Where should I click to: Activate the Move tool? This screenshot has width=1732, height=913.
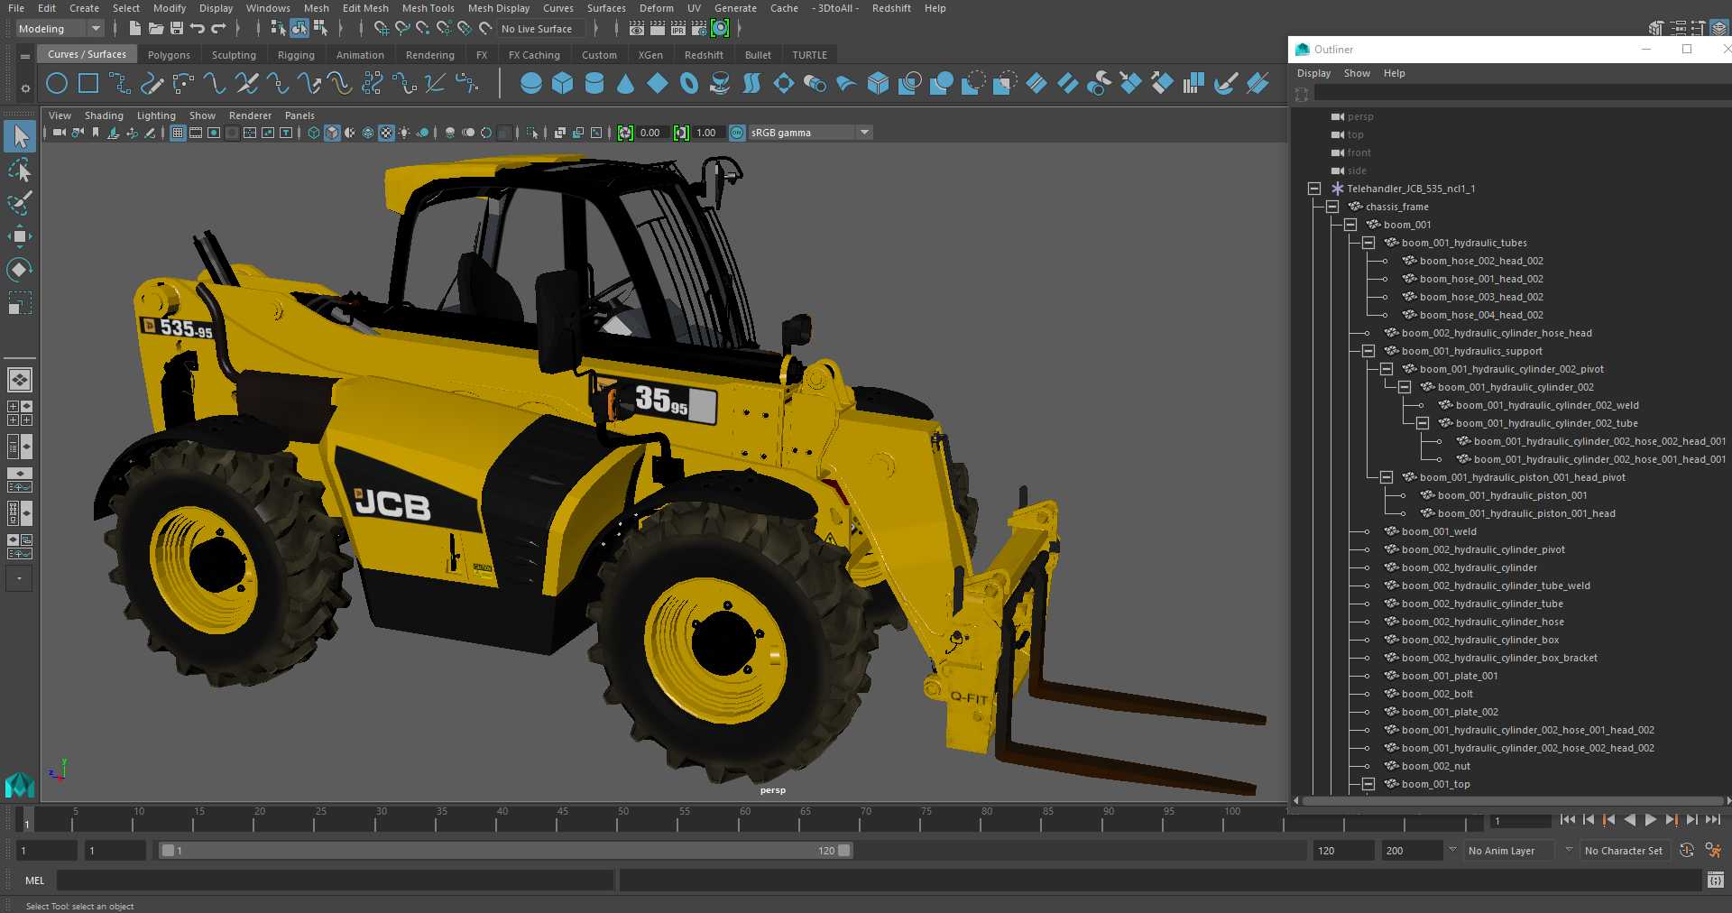(20, 236)
